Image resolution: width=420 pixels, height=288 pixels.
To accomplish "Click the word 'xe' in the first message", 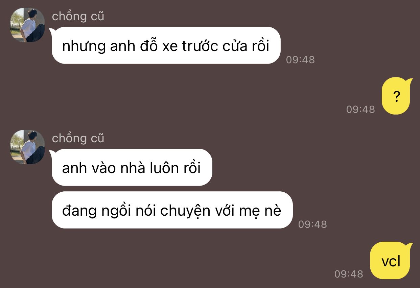I will coord(170,46).
